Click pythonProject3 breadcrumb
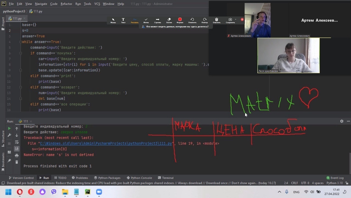 tap(14, 11)
